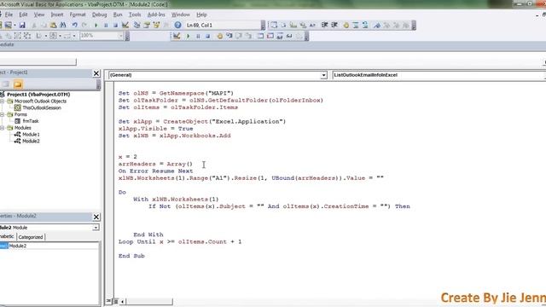Open Watch Window icon in Debug toolbar

click(x=280, y=36)
